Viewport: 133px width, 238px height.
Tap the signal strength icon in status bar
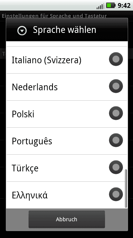point(100,6)
